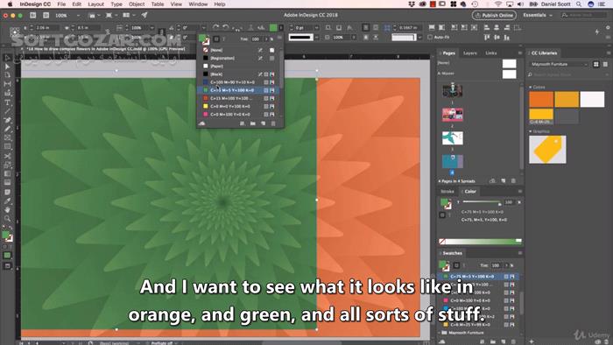Select the Type tool
This screenshot has height=345, width=613.
7,102
